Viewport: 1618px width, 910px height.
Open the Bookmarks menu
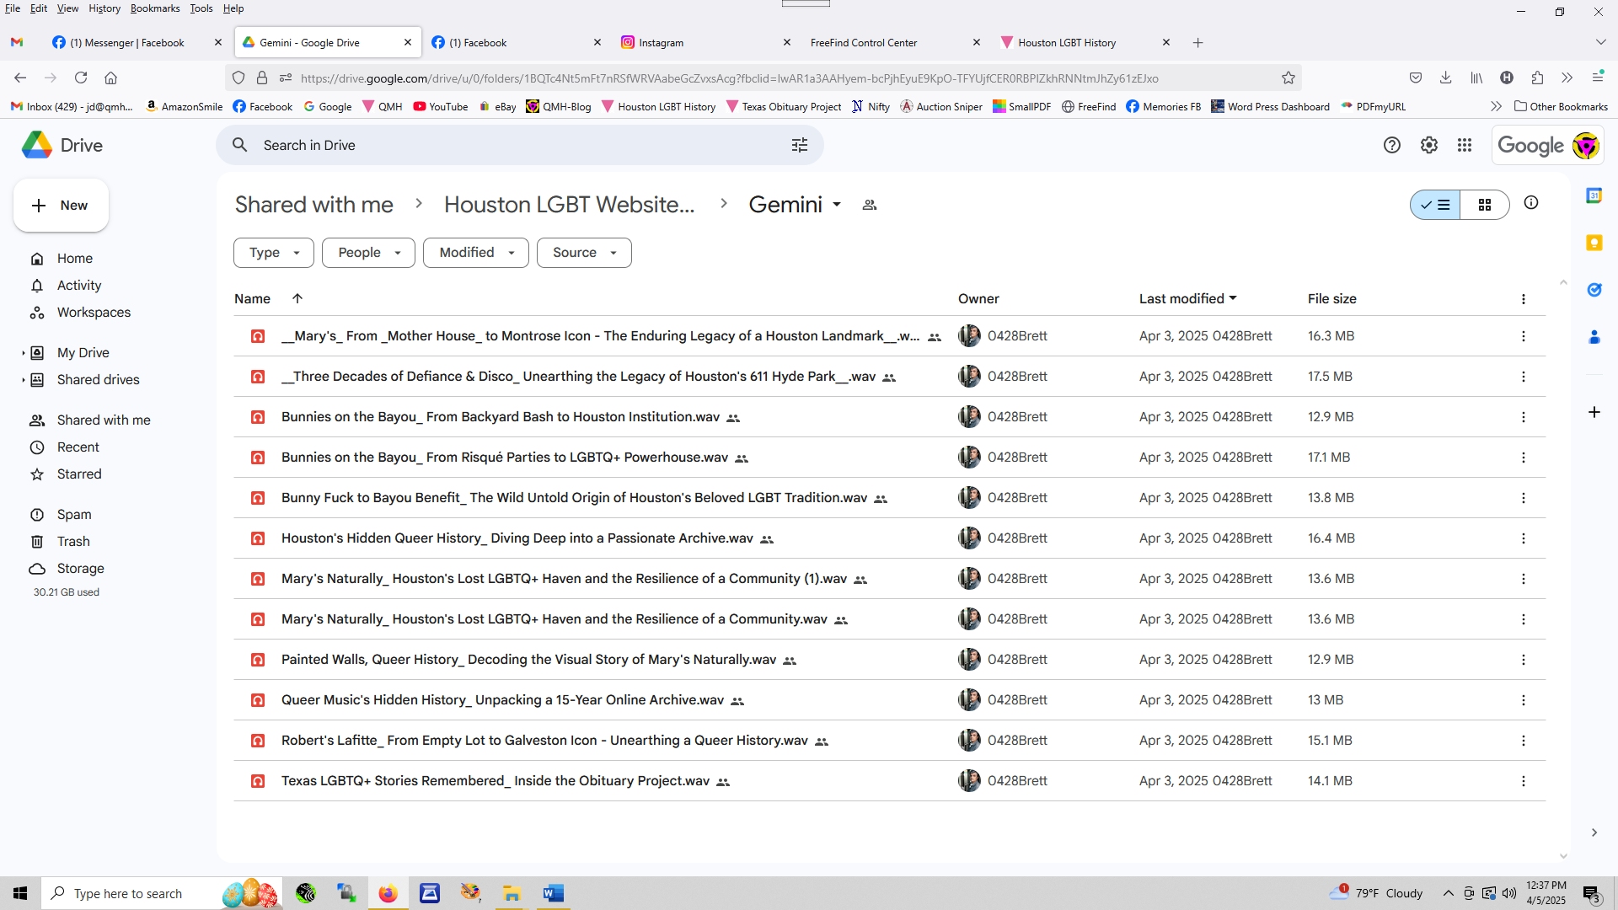tap(154, 8)
